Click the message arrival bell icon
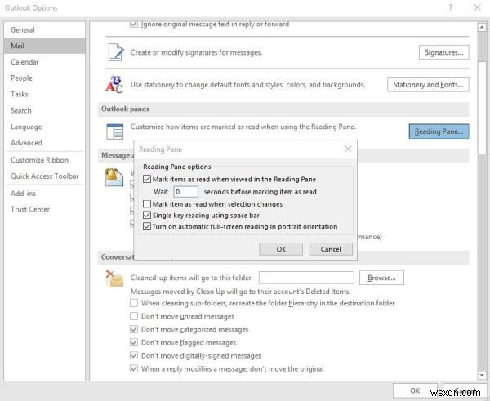 pos(114,177)
